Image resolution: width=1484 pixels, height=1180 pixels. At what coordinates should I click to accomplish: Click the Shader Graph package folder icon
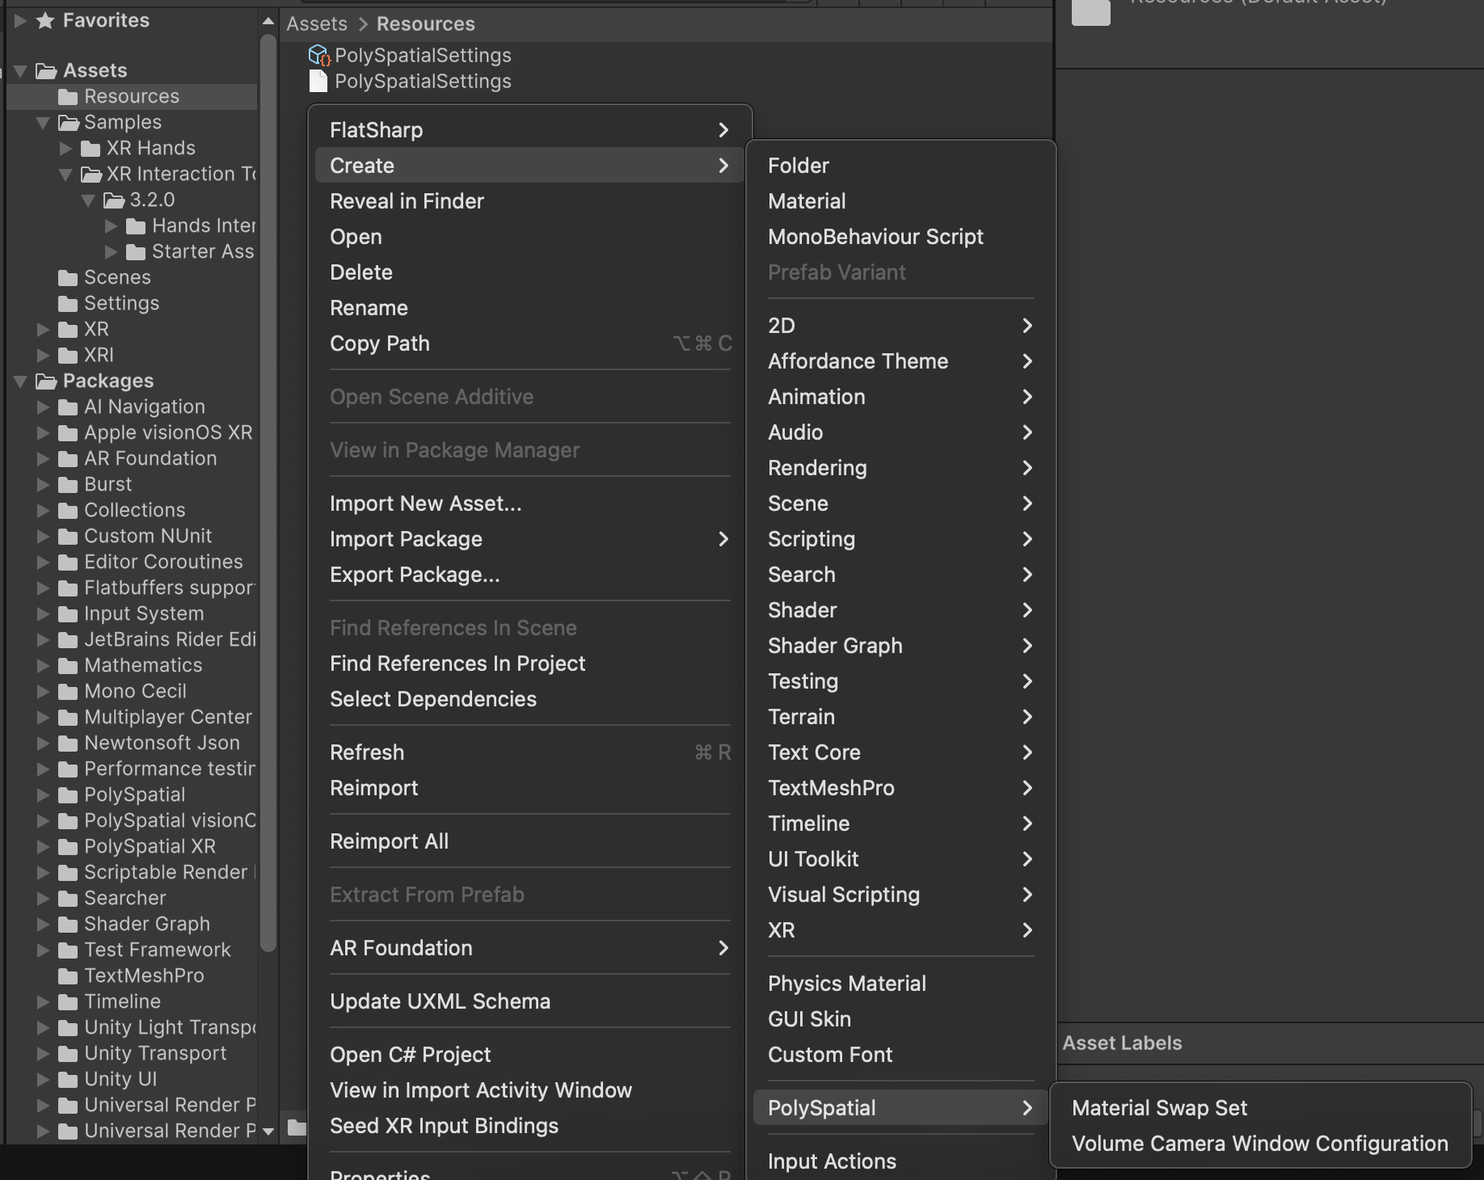click(69, 925)
